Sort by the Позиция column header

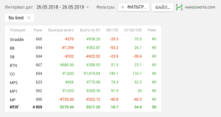tap(17, 30)
